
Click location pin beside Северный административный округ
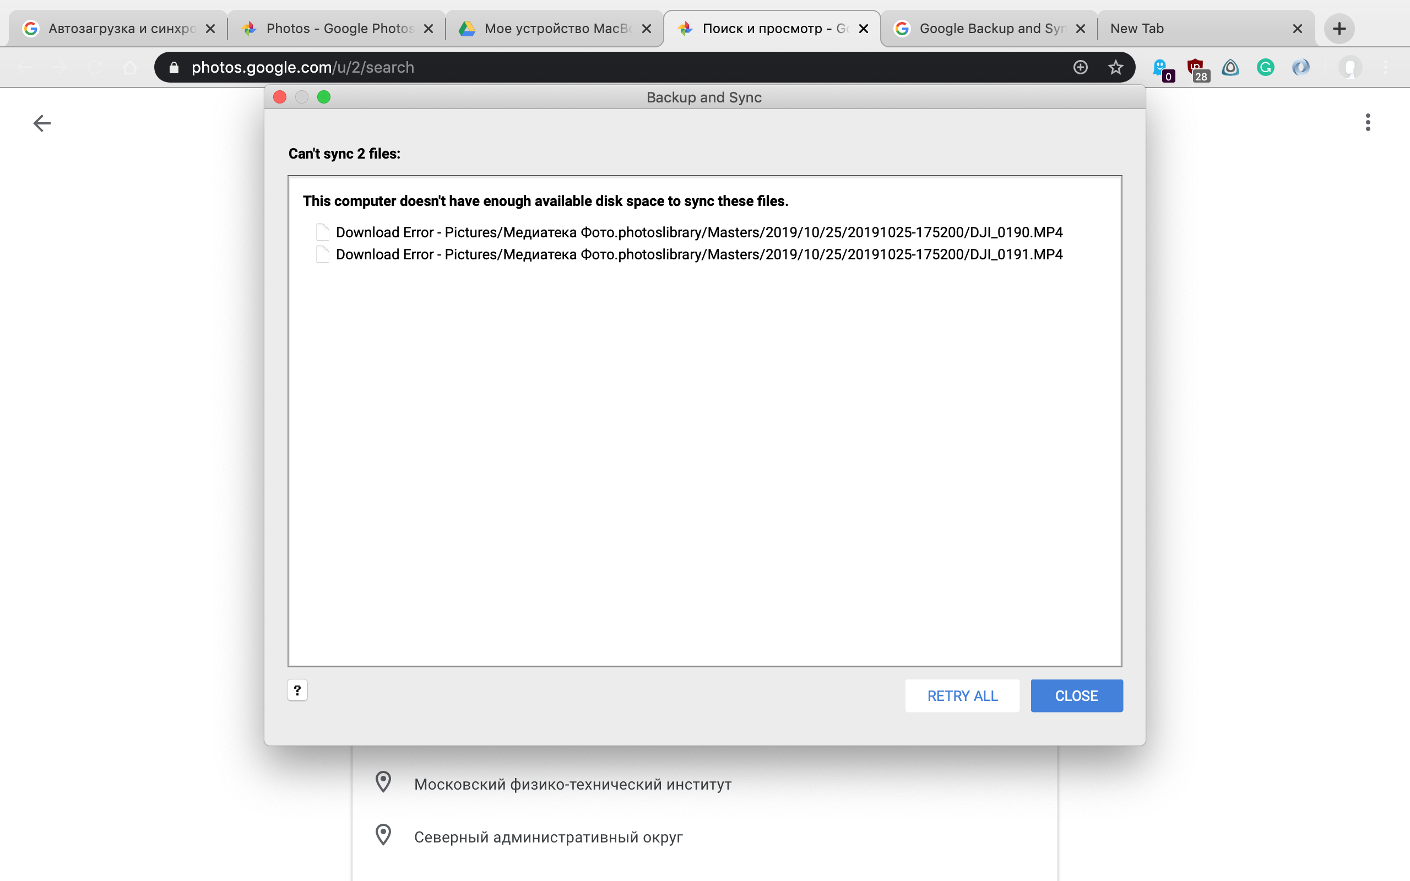coord(383,834)
